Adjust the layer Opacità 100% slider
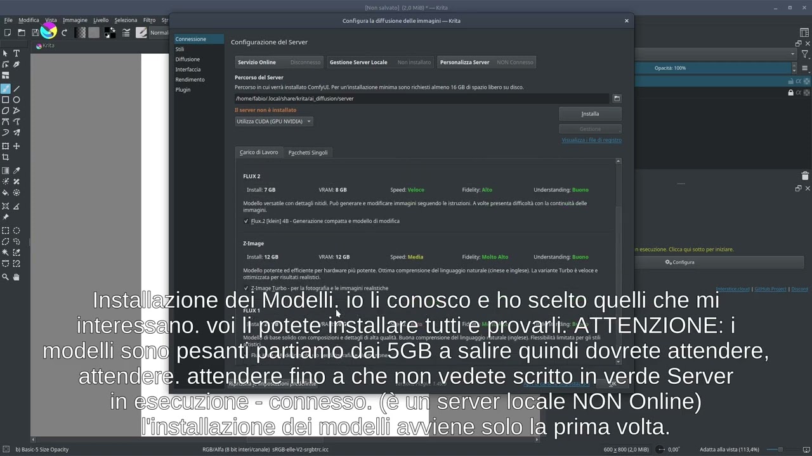Image resolution: width=812 pixels, height=456 pixels. pyautogui.click(x=714, y=68)
